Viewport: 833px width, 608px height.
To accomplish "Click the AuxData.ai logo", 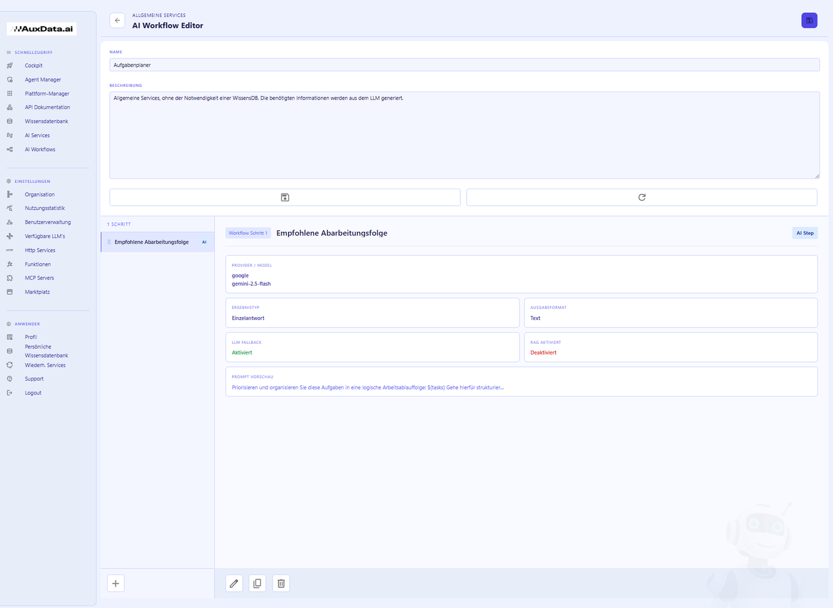I will 42,28.
